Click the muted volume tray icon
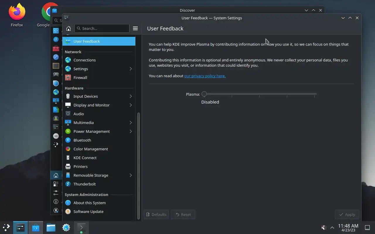This screenshot has height=234, width=375. point(324,228)
